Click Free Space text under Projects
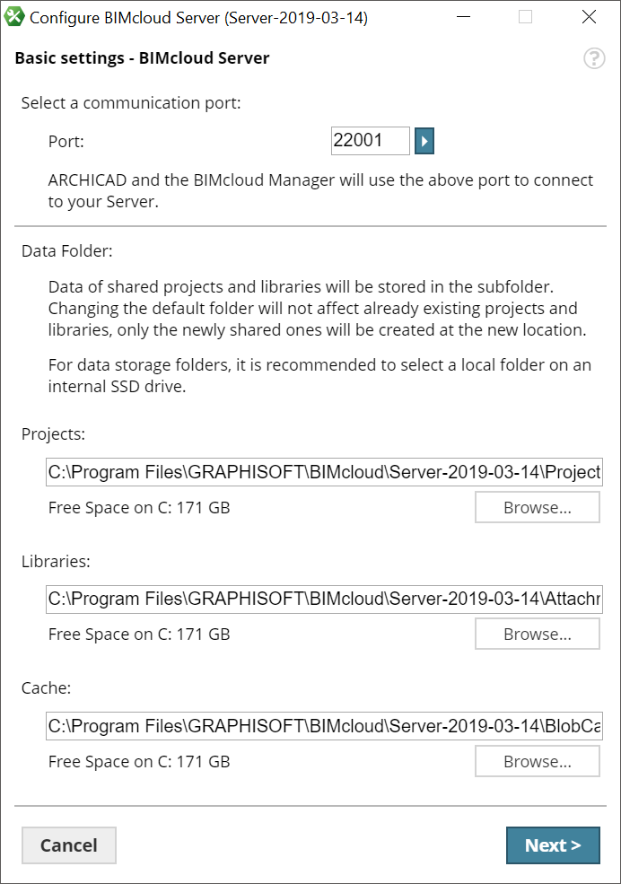The width and height of the screenshot is (621, 884). [139, 508]
